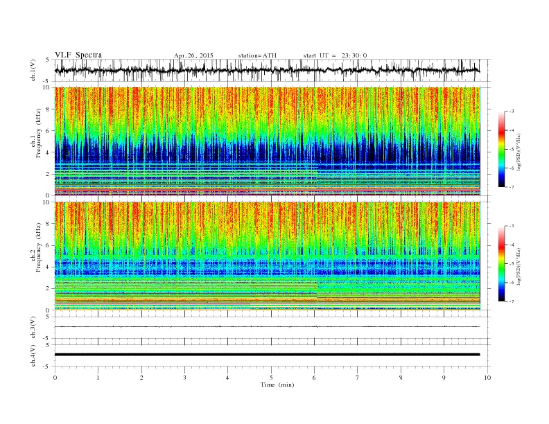
Task: Click the ch.3 voltage trace line
Action: point(267,327)
